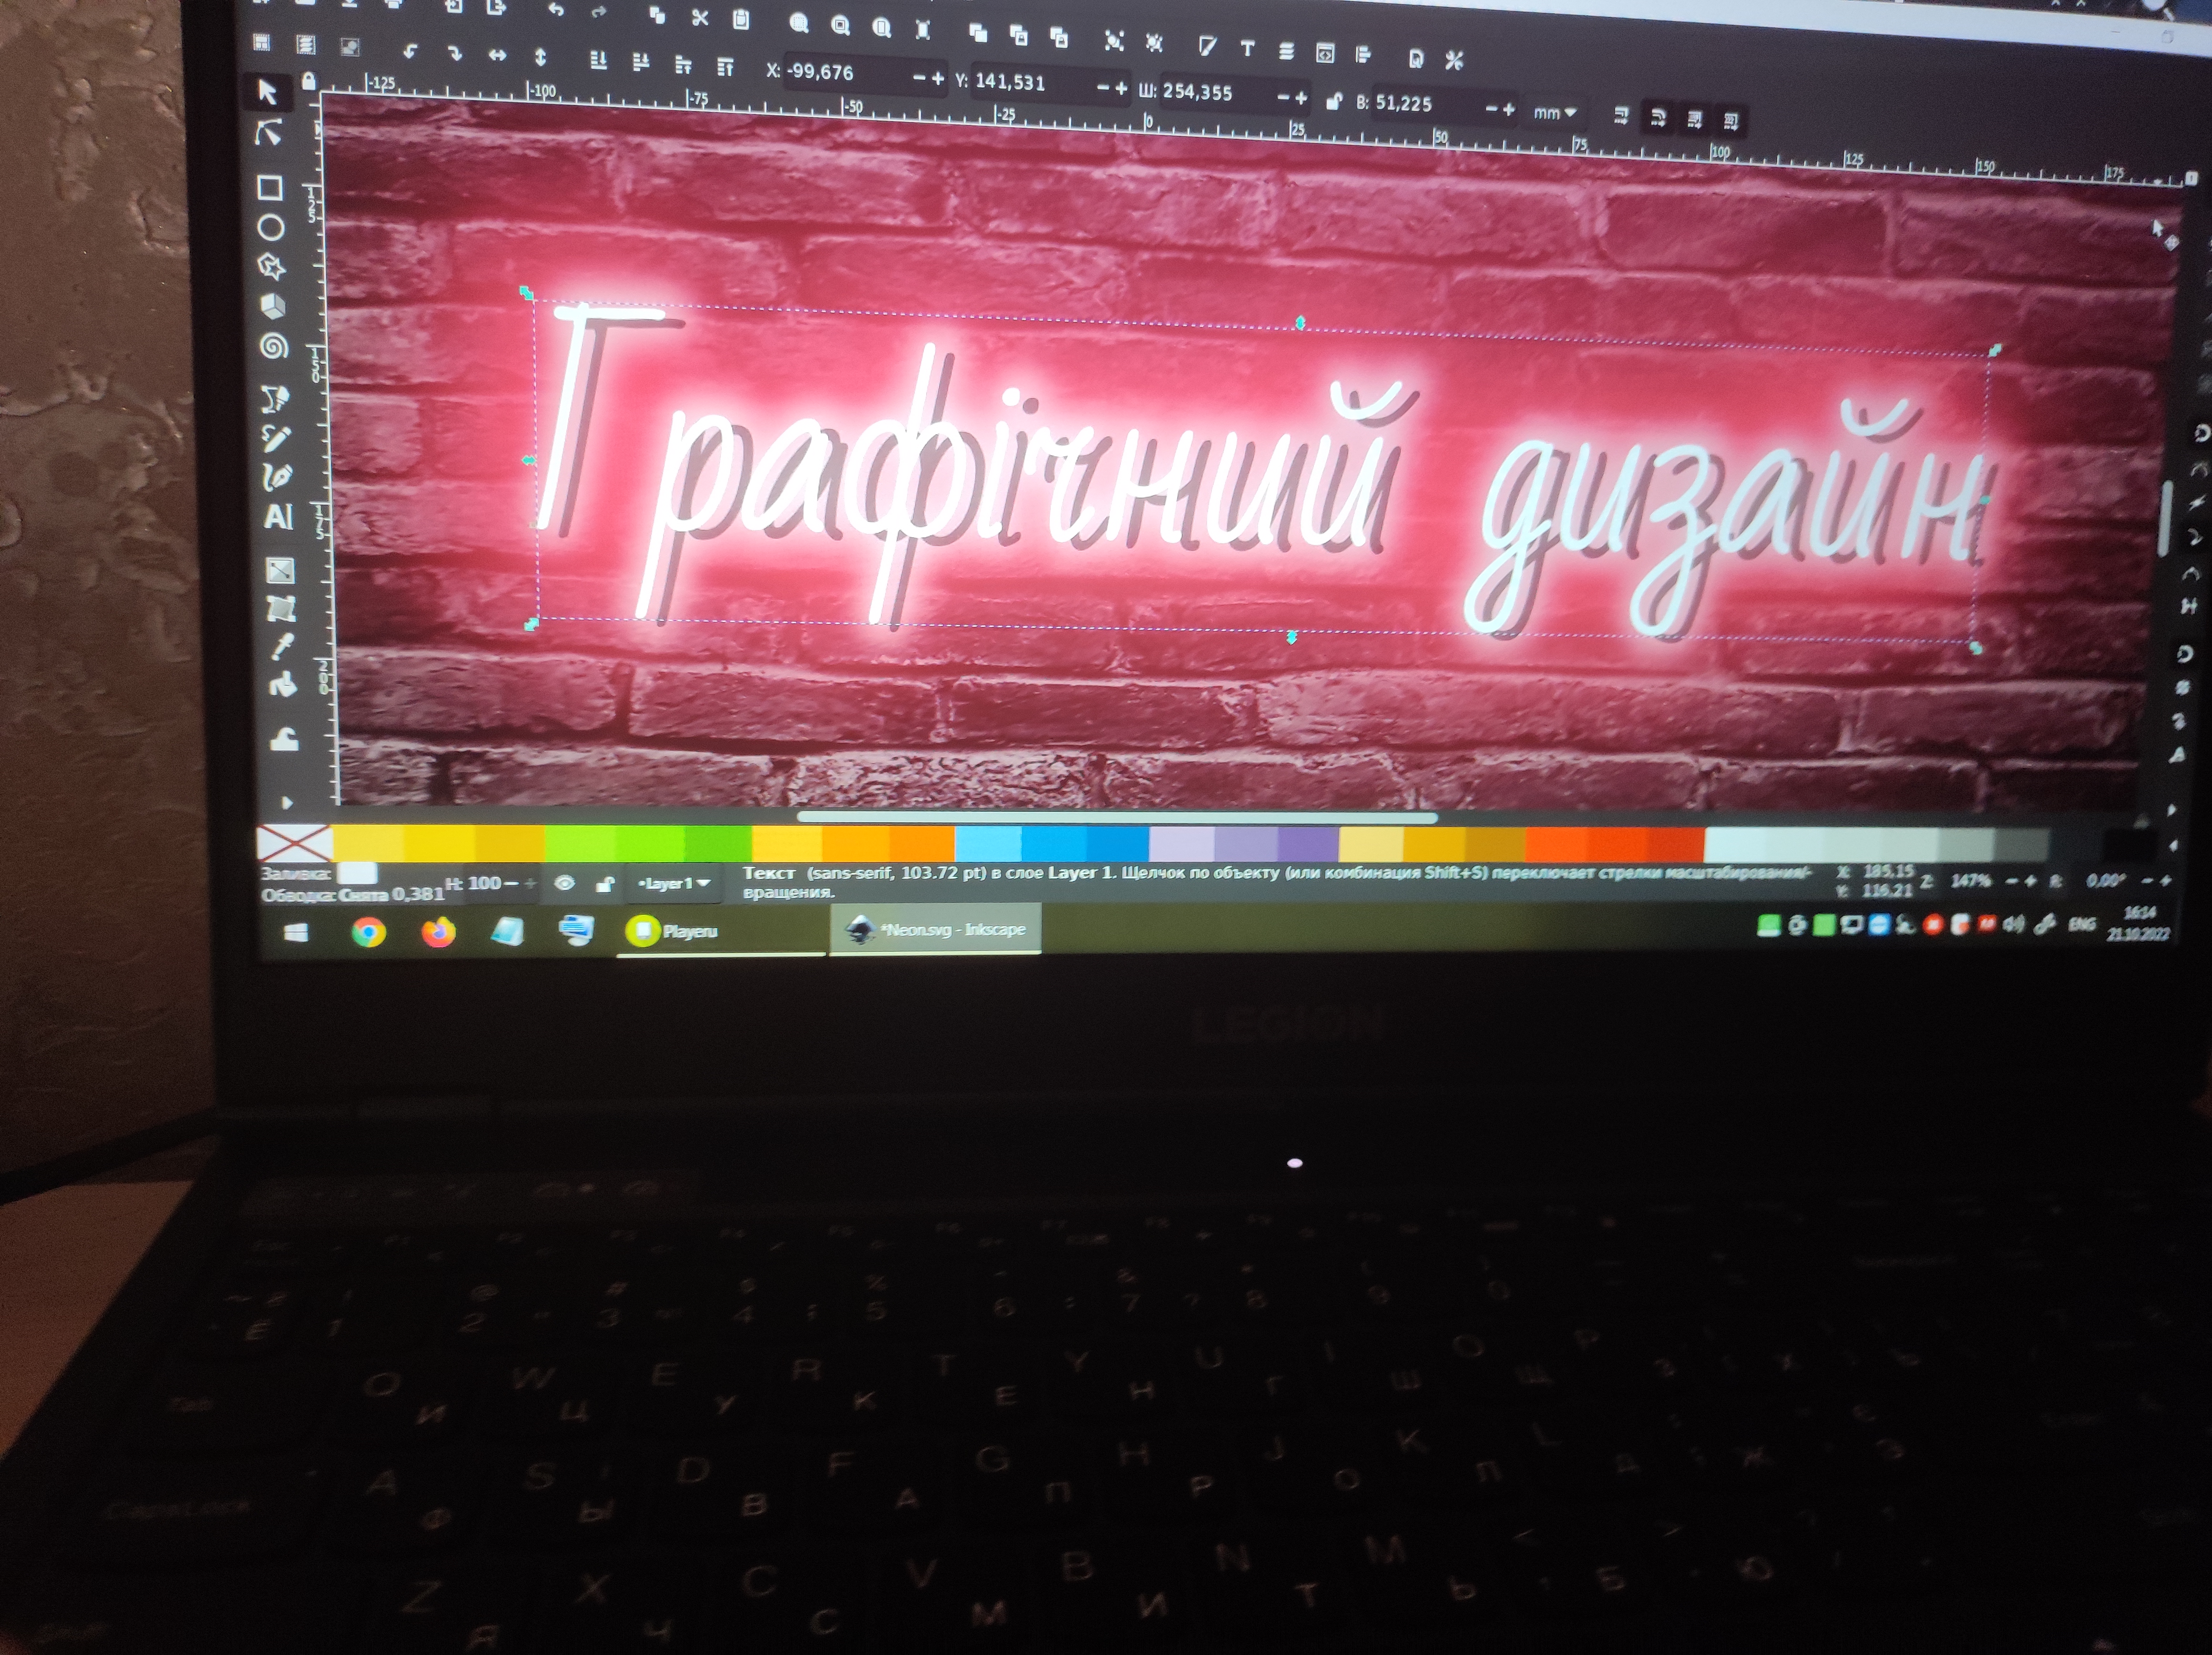Open the mm units dropdown
Viewport: 2212px width, 1655px height.
coord(1555,112)
